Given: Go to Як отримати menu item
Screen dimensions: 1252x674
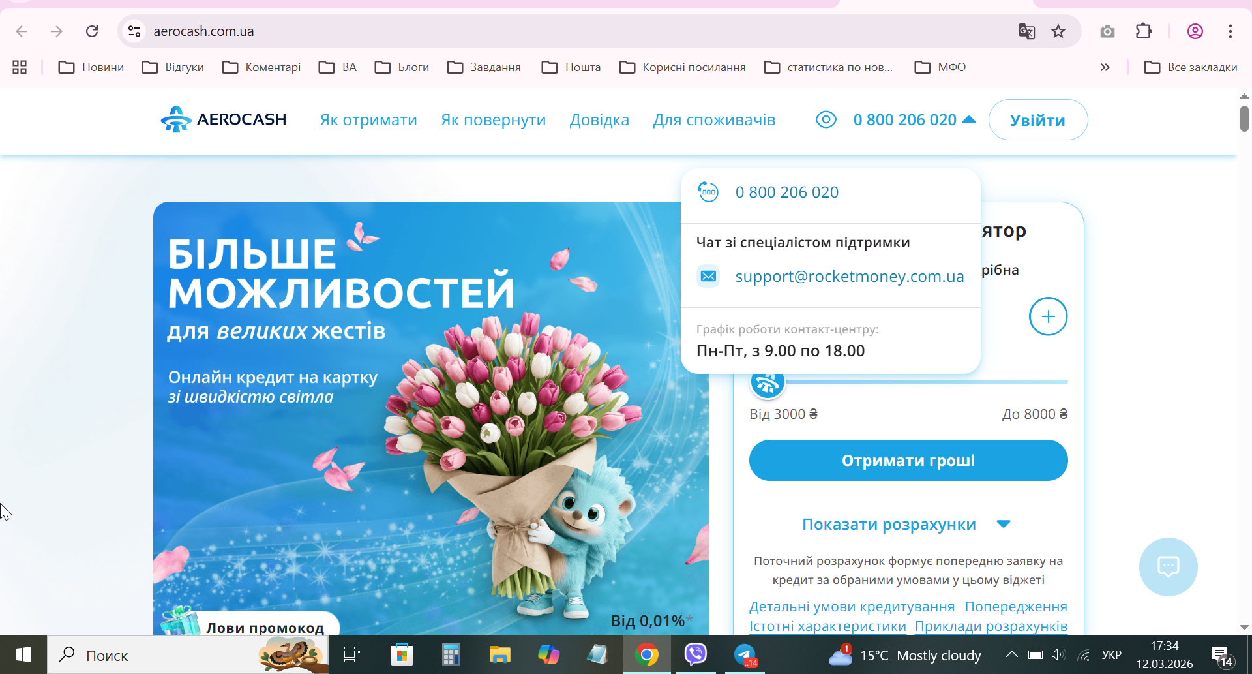Looking at the screenshot, I should click(368, 120).
